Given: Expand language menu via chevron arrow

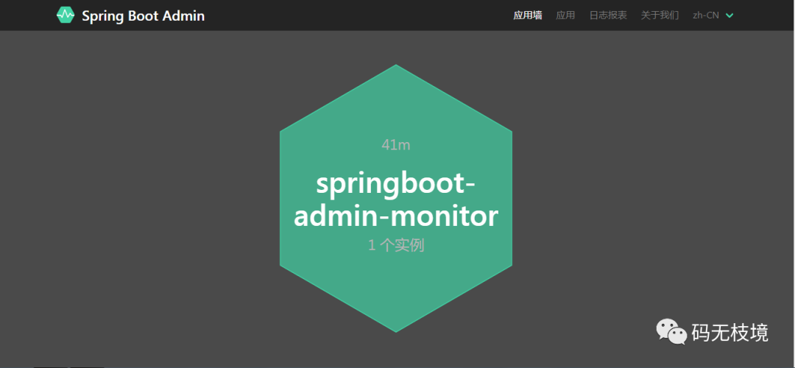Looking at the screenshot, I should pos(729,15).
